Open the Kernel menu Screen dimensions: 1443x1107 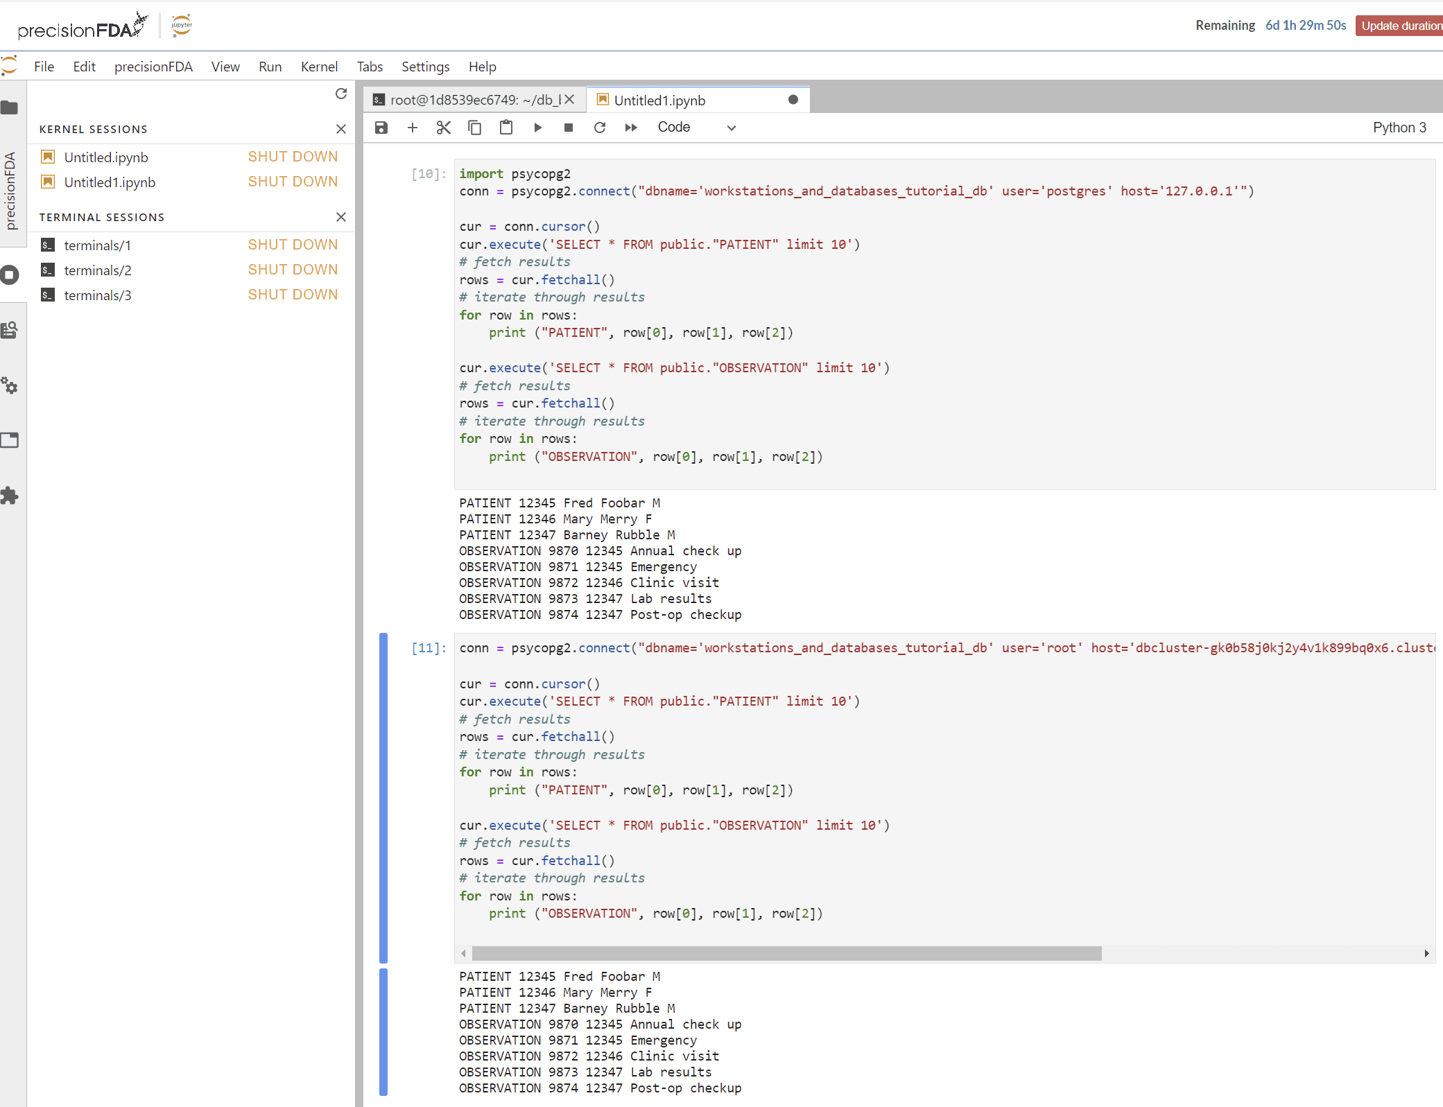pyautogui.click(x=319, y=67)
